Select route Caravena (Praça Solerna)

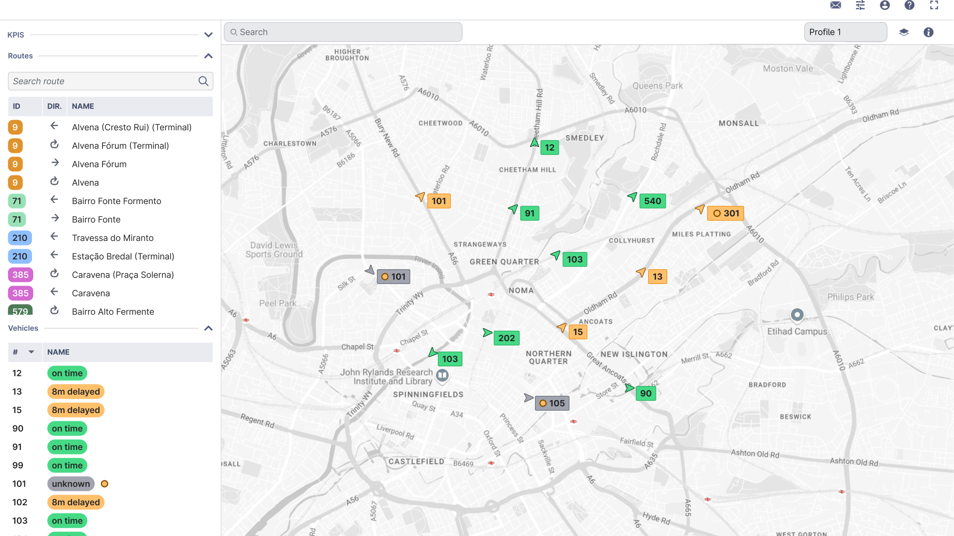[x=110, y=275]
